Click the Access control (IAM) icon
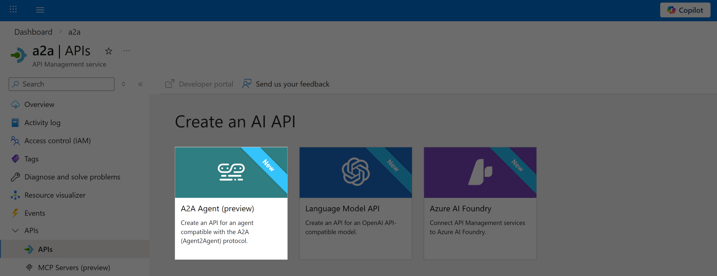Viewport: 717px width, 276px height. [x=15, y=141]
